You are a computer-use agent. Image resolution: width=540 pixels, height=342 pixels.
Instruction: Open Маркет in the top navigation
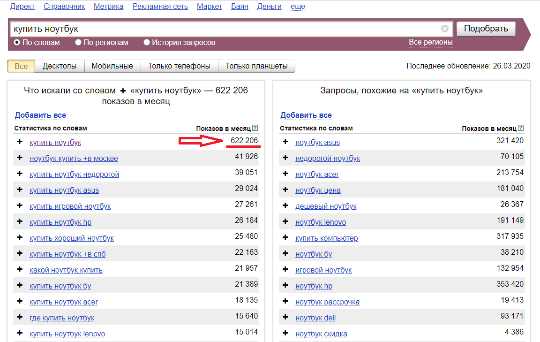[210, 6]
